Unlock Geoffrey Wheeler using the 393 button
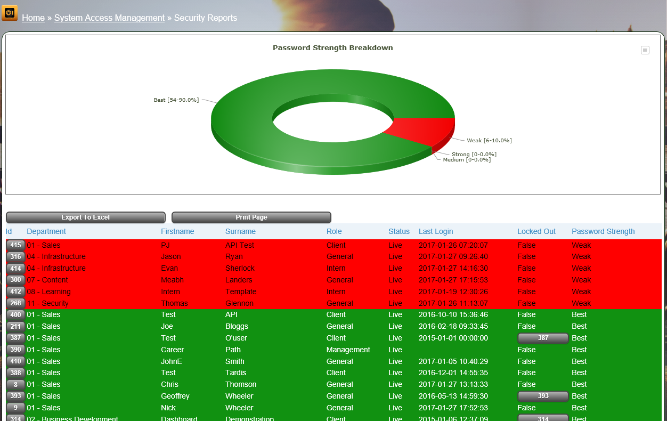This screenshot has width=667, height=421. pyautogui.click(x=542, y=396)
